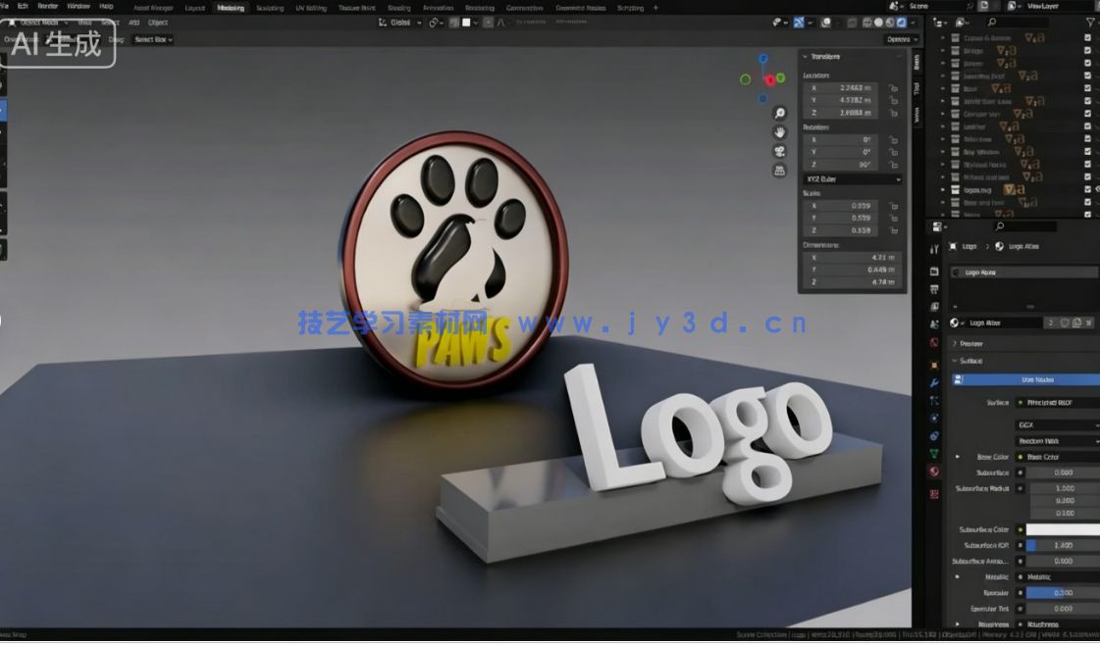Click the Render Properties camera icon
Viewport: 1100px width, 645px height.
[x=932, y=272]
